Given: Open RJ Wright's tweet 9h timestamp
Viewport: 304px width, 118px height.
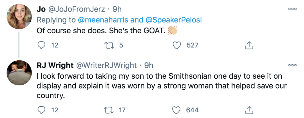Looking at the screenshot, I should (149, 65).
